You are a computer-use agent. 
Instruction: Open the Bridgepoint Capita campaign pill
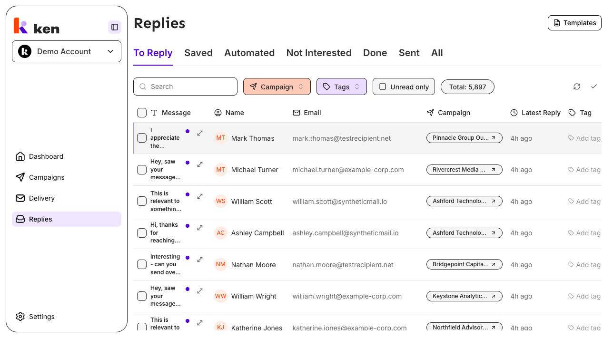(464, 264)
